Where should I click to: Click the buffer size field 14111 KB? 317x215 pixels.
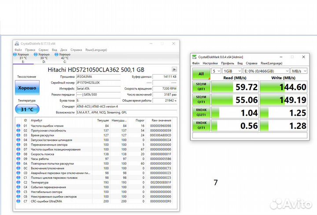click(165, 77)
